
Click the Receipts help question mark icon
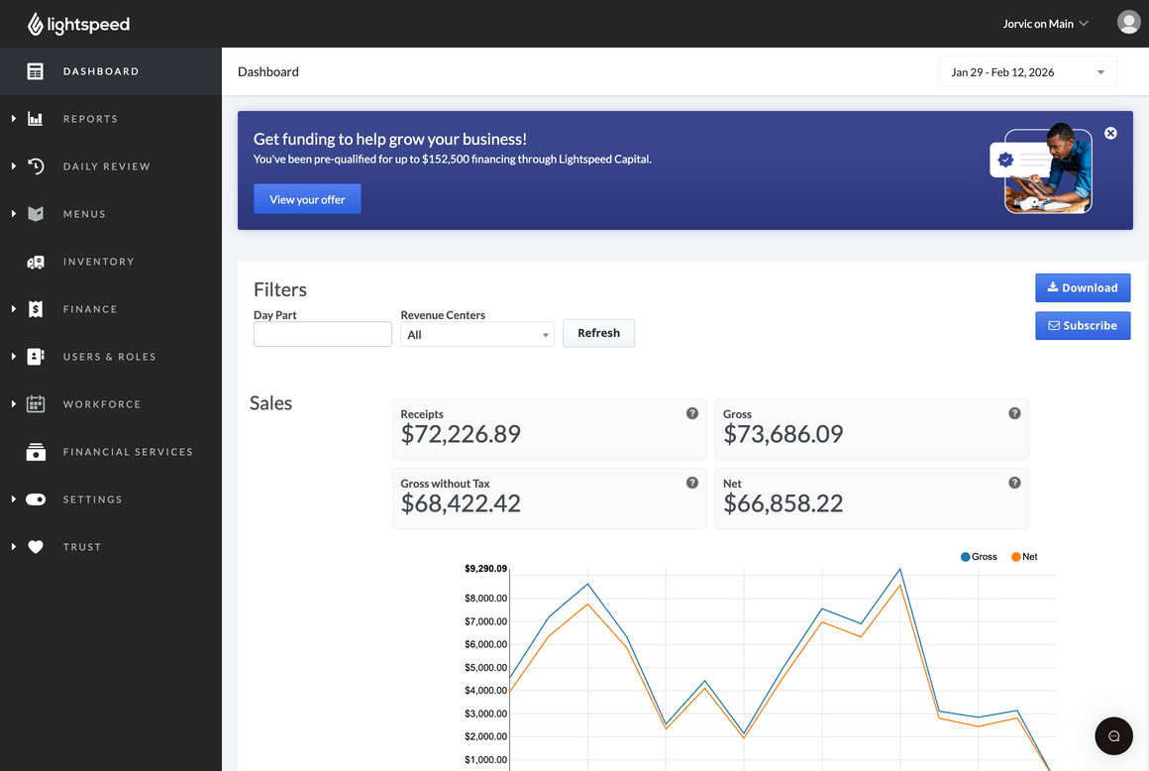pos(691,413)
